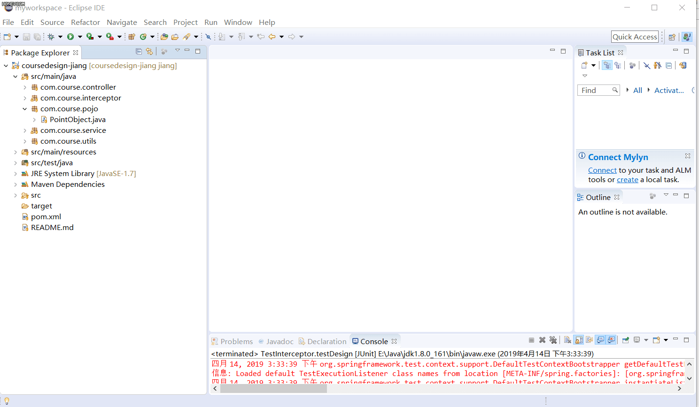This screenshot has width=699, height=407.
Task: Click Remove Launch gray X in Console
Action: pyautogui.click(x=542, y=340)
